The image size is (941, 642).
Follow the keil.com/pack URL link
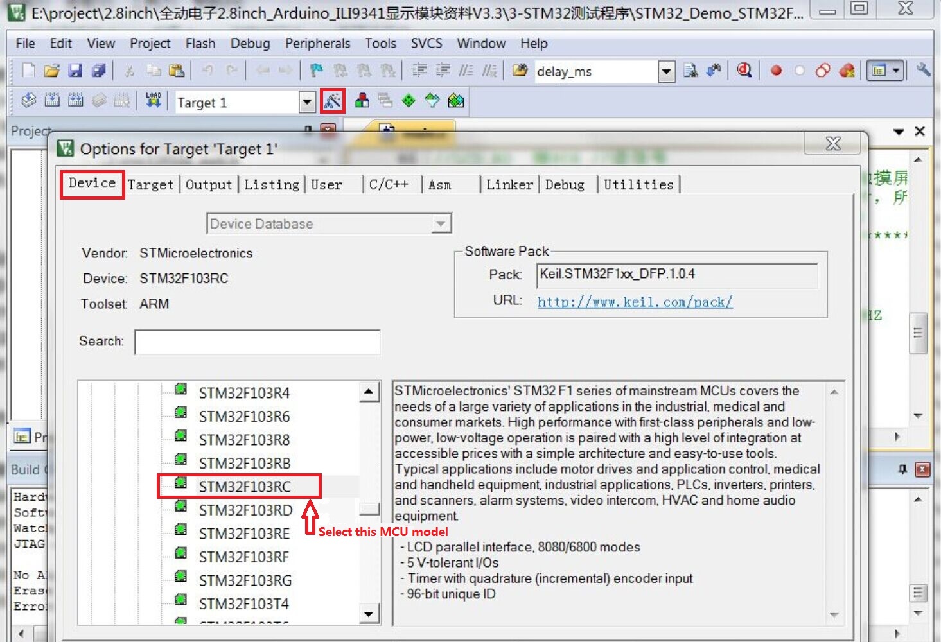635,302
